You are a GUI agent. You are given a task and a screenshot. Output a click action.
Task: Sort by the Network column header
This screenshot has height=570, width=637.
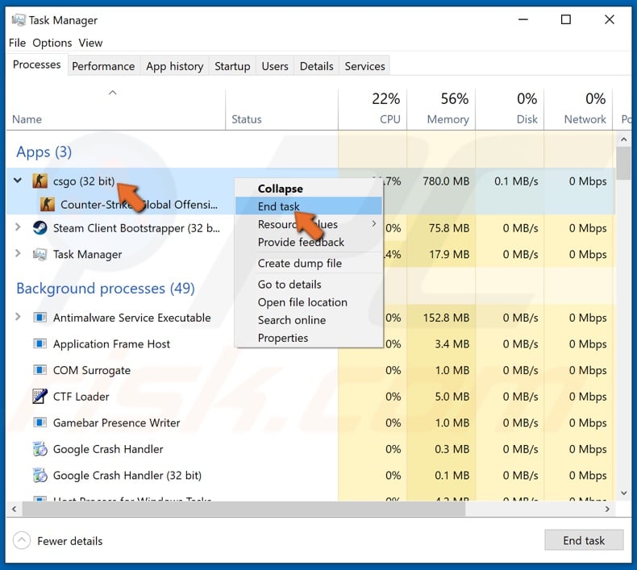pyautogui.click(x=578, y=109)
